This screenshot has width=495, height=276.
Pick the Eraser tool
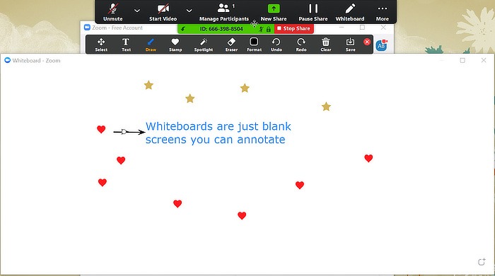(x=231, y=44)
